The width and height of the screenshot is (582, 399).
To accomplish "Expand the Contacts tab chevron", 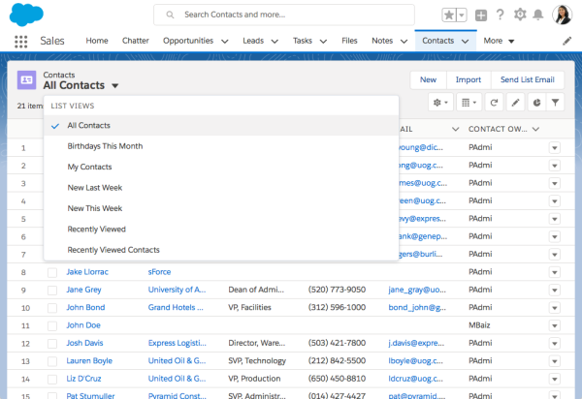I will click(x=465, y=42).
